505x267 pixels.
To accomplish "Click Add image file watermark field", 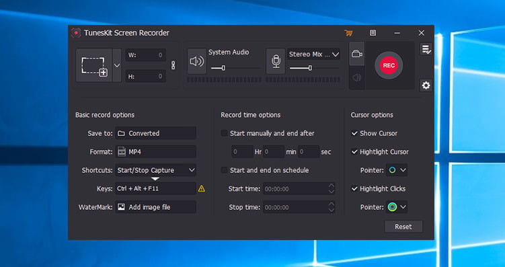I will pyautogui.click(x=155, y=207).
